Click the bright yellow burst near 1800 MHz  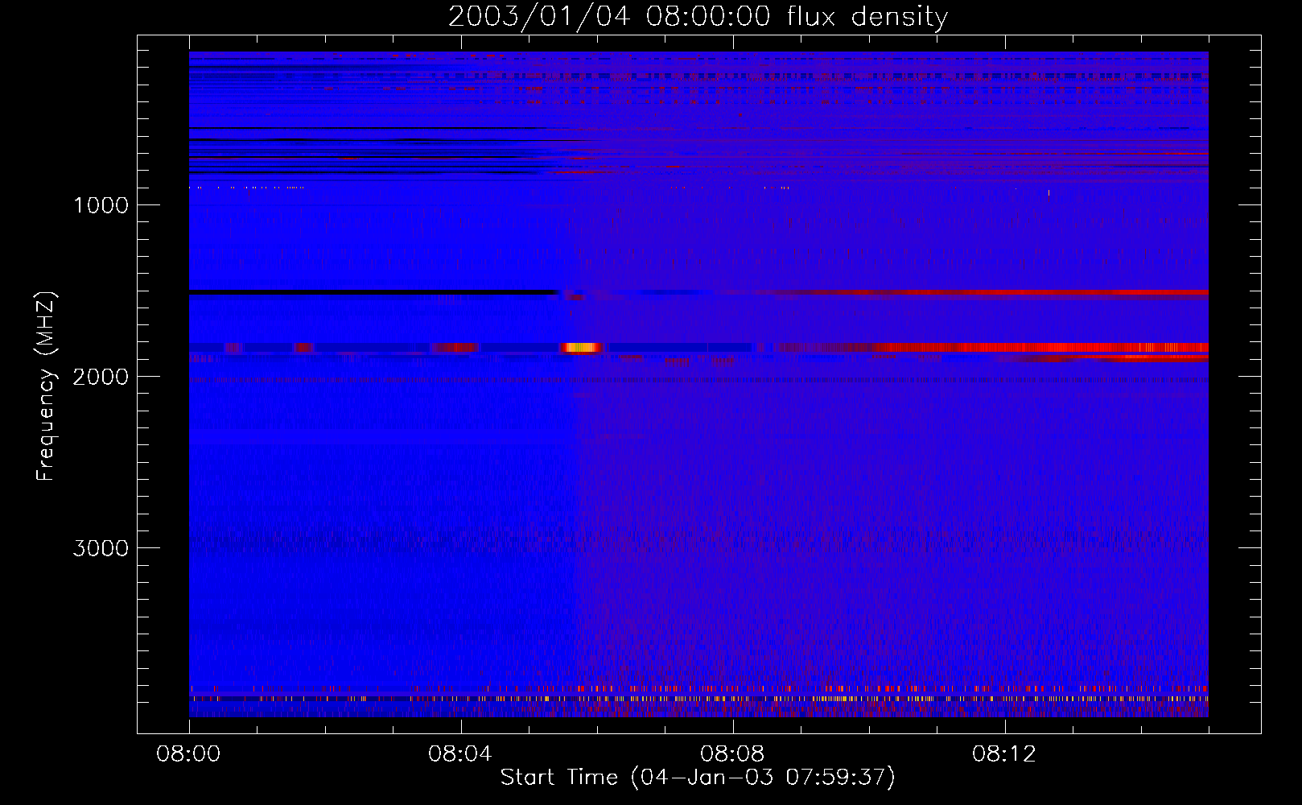581,348
